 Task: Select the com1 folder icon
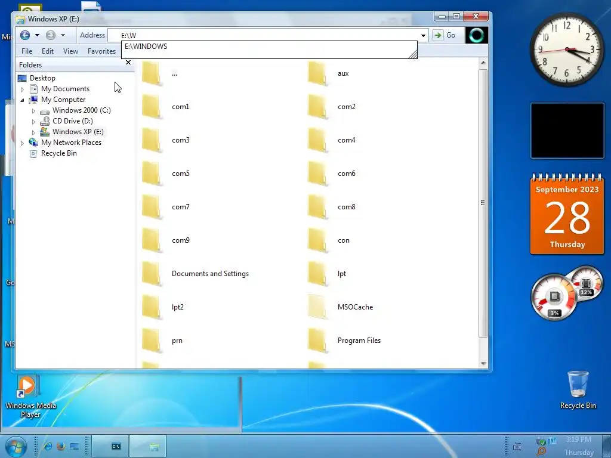[151, 106]
